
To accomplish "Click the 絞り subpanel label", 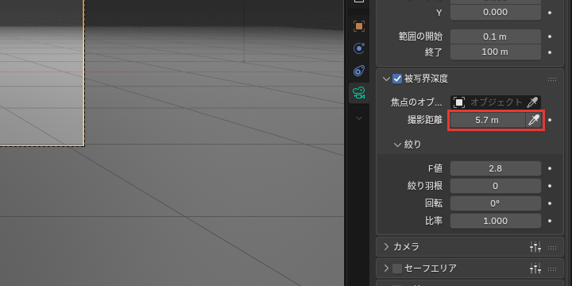I will click(412, 145).
